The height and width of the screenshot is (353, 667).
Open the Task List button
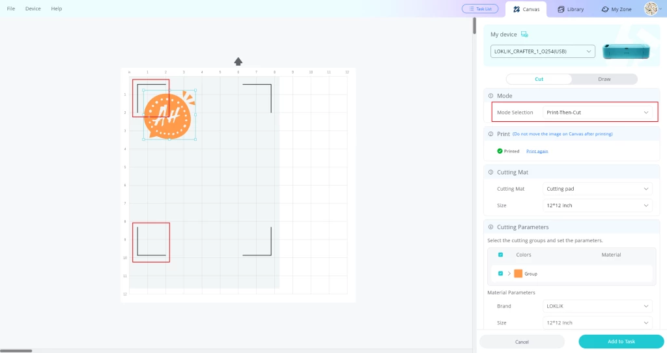tap(480, 9)
